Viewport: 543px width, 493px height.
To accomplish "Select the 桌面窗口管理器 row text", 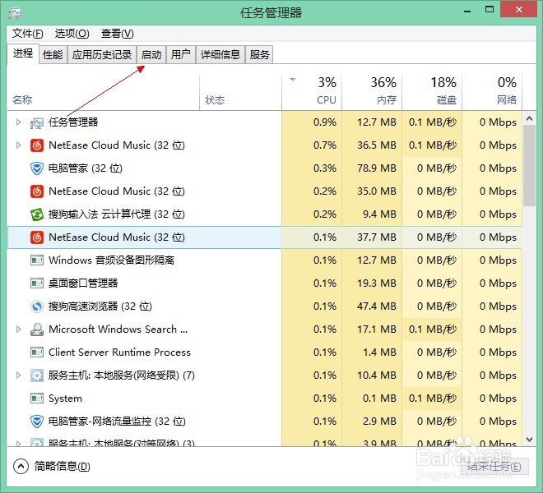I will click(83, 283).
